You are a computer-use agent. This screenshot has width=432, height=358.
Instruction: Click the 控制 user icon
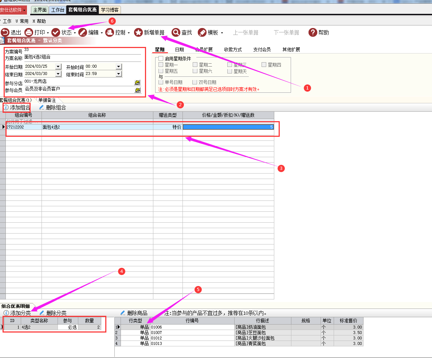(110, 32)
